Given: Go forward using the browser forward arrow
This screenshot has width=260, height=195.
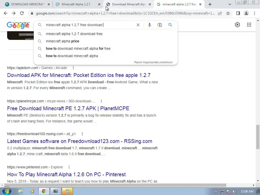Looking at the screenshot, I should [x=14, y=13].
